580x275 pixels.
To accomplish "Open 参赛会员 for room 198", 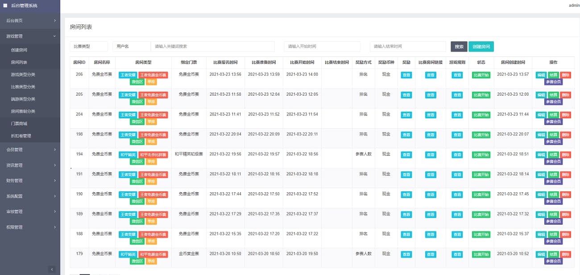I will 553,142.
